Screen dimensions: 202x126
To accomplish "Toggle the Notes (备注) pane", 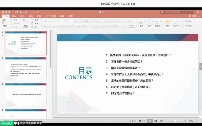I will coord(132,121).
